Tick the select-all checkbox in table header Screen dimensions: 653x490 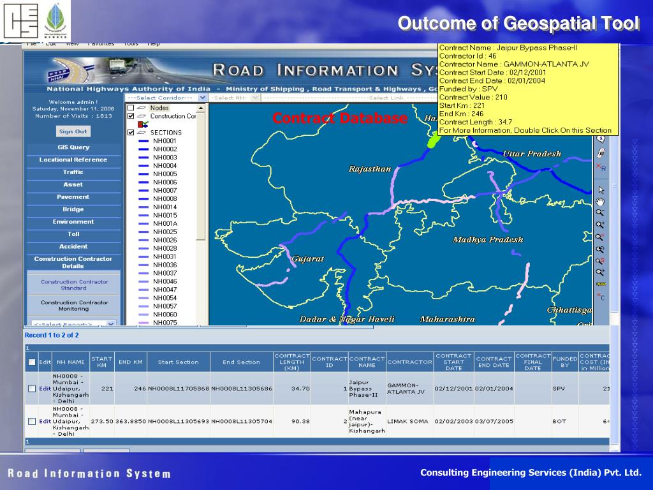tap(32, 362)
